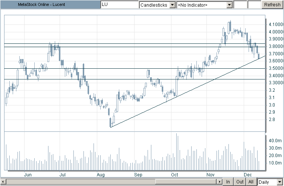Click the 3.5000 price axis label
The width and height of the screenshot is (284, 186).
tap(276, 68)
